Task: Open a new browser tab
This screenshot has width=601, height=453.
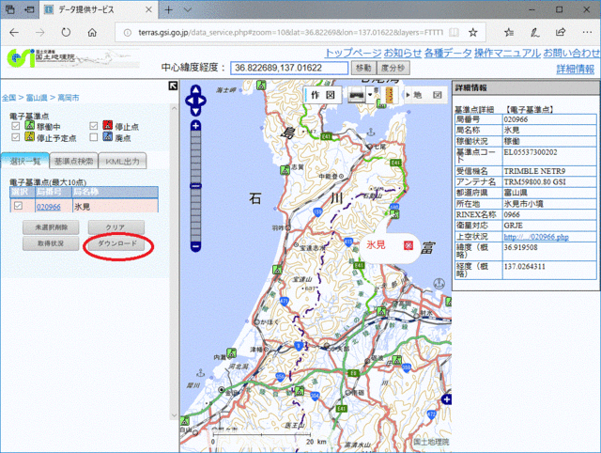Action: click(x=169, y=10)
